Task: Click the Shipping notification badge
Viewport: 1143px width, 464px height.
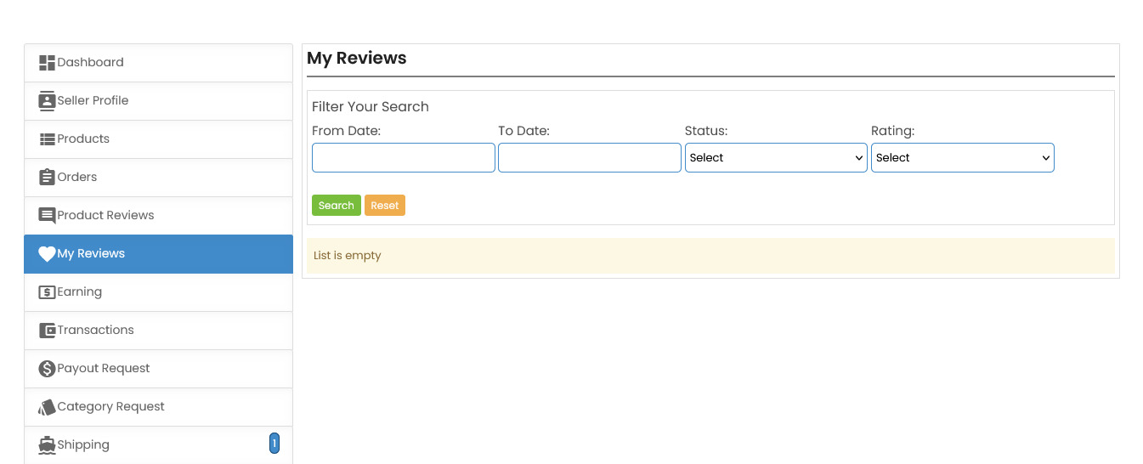Action: point(274,443)
